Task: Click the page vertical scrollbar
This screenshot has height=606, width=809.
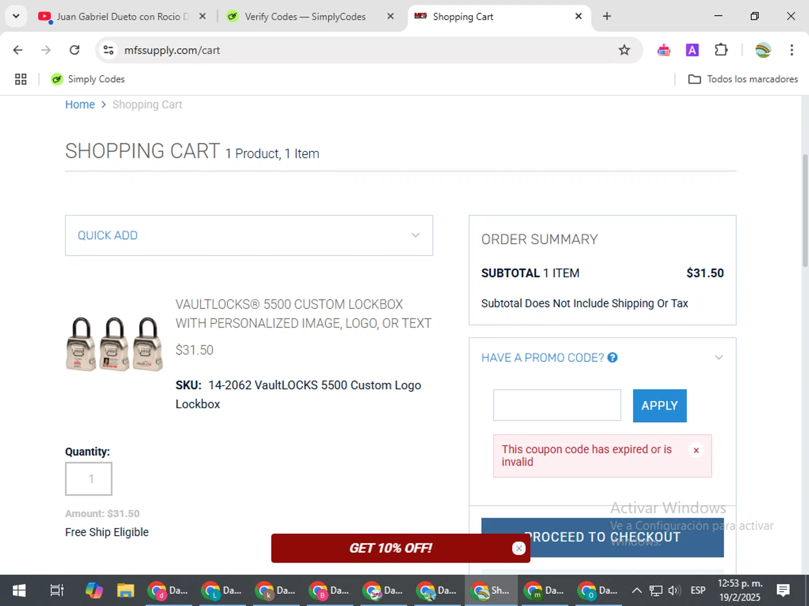Action: point(805,210)
